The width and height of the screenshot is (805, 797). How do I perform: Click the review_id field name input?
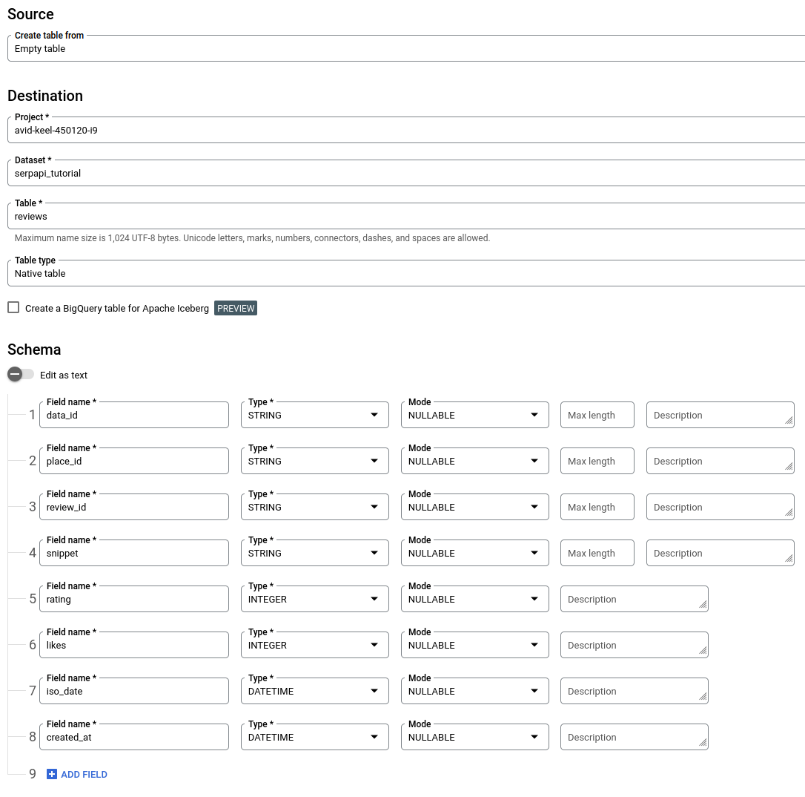(134, 507)
